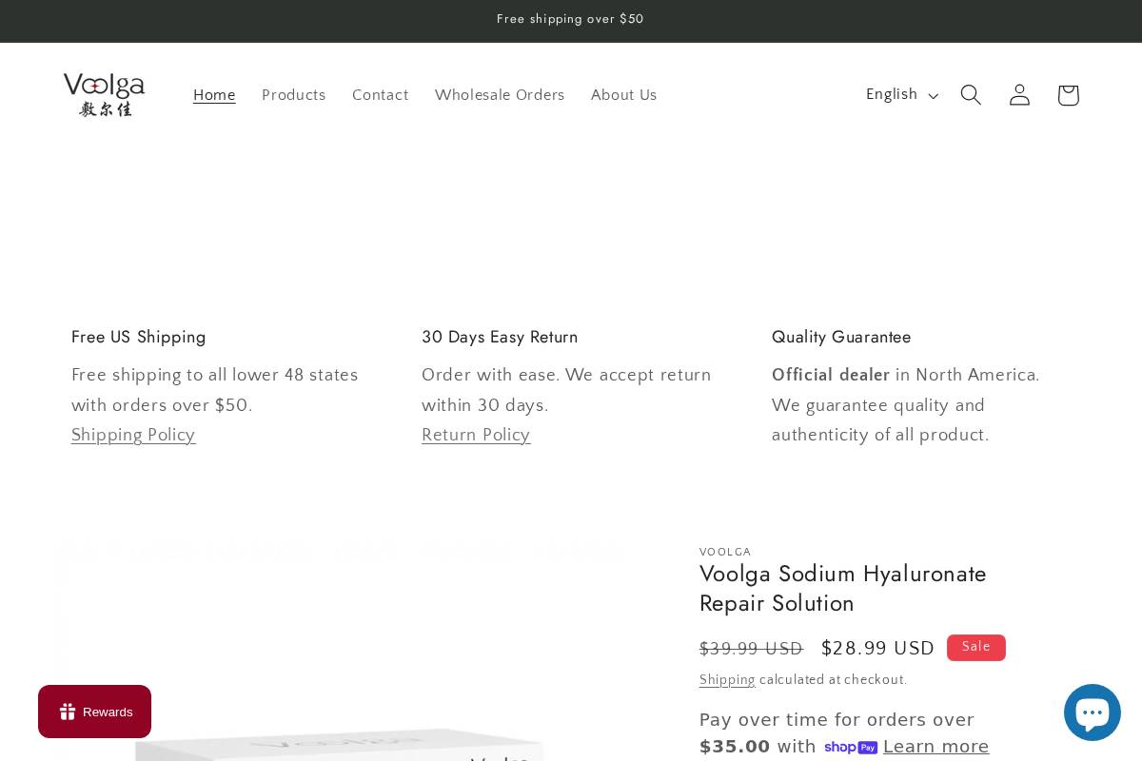This screenshot has width=1142, height=761.
Task: Click the Shipping link under product price
Action: [727, 680]
